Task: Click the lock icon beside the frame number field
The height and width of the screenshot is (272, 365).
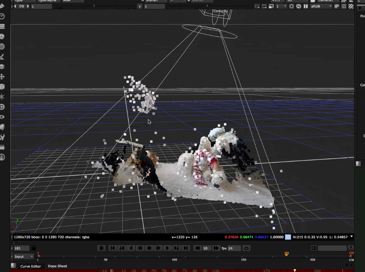Action: coord(34,248)
